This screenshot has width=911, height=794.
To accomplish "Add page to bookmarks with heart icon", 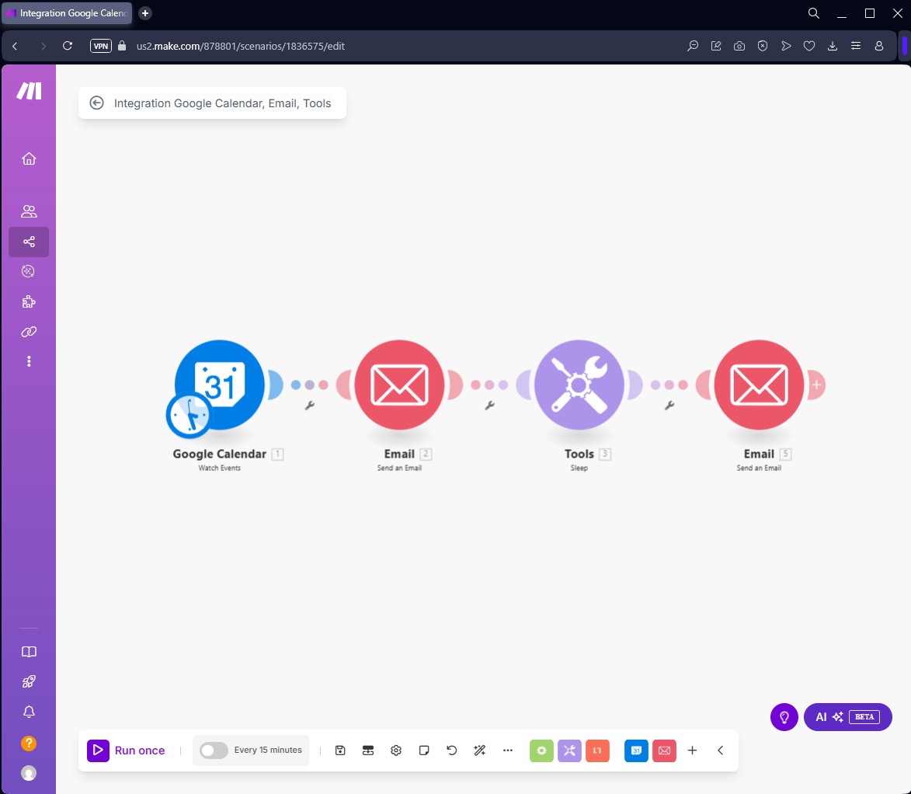I will click(x=808, y=46).
